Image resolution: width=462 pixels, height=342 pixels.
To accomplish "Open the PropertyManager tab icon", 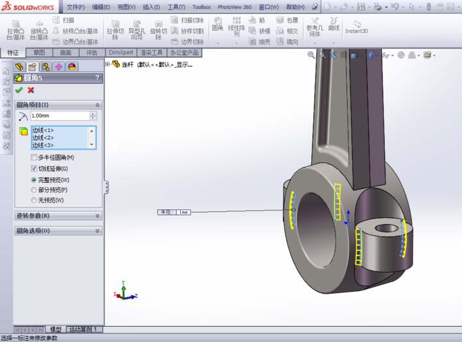I will coord(33,67).
